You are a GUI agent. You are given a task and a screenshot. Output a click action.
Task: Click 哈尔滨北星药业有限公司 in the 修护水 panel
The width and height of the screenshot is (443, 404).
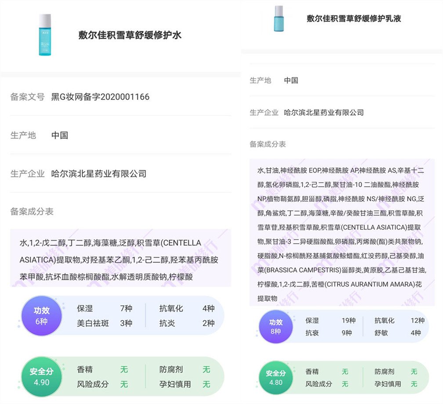point(99,173)
